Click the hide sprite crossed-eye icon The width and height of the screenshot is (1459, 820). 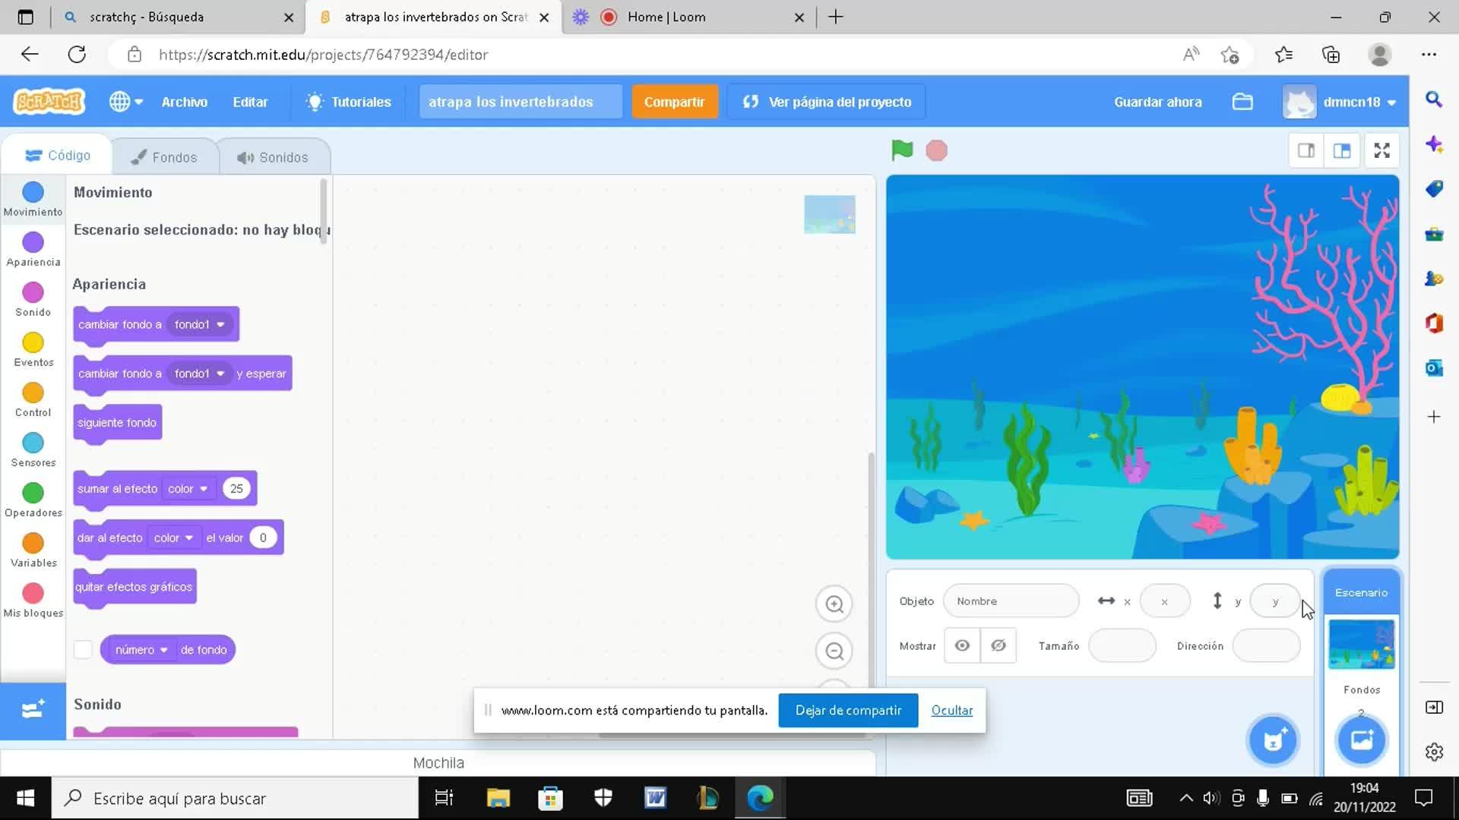pyautogui.click(x=999, y=645)
